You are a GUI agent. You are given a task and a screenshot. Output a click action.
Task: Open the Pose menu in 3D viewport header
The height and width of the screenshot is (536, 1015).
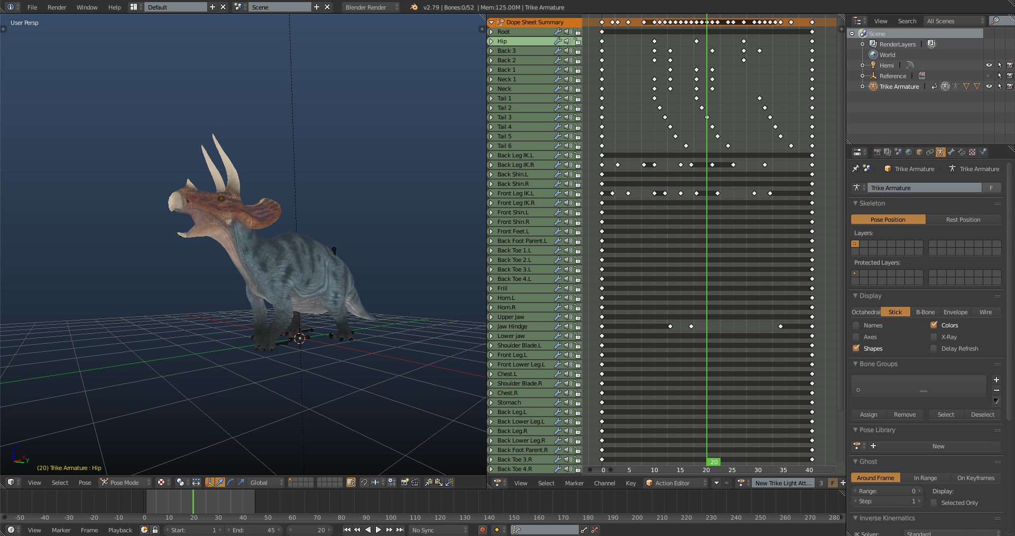click(85, 482)
